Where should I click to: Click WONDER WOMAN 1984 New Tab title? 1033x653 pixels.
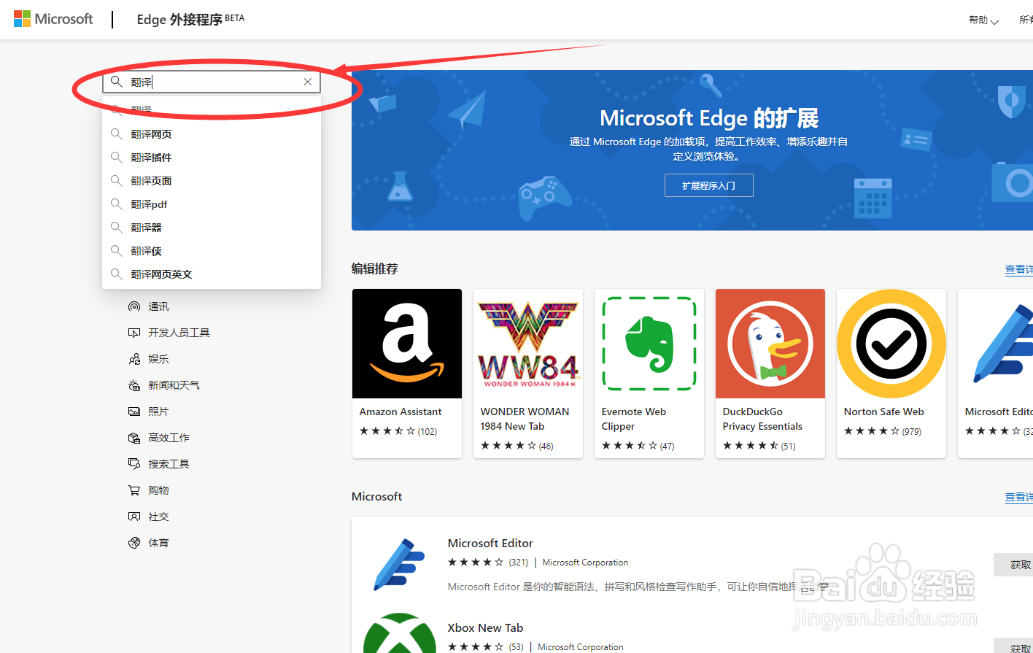coord(525,419)
